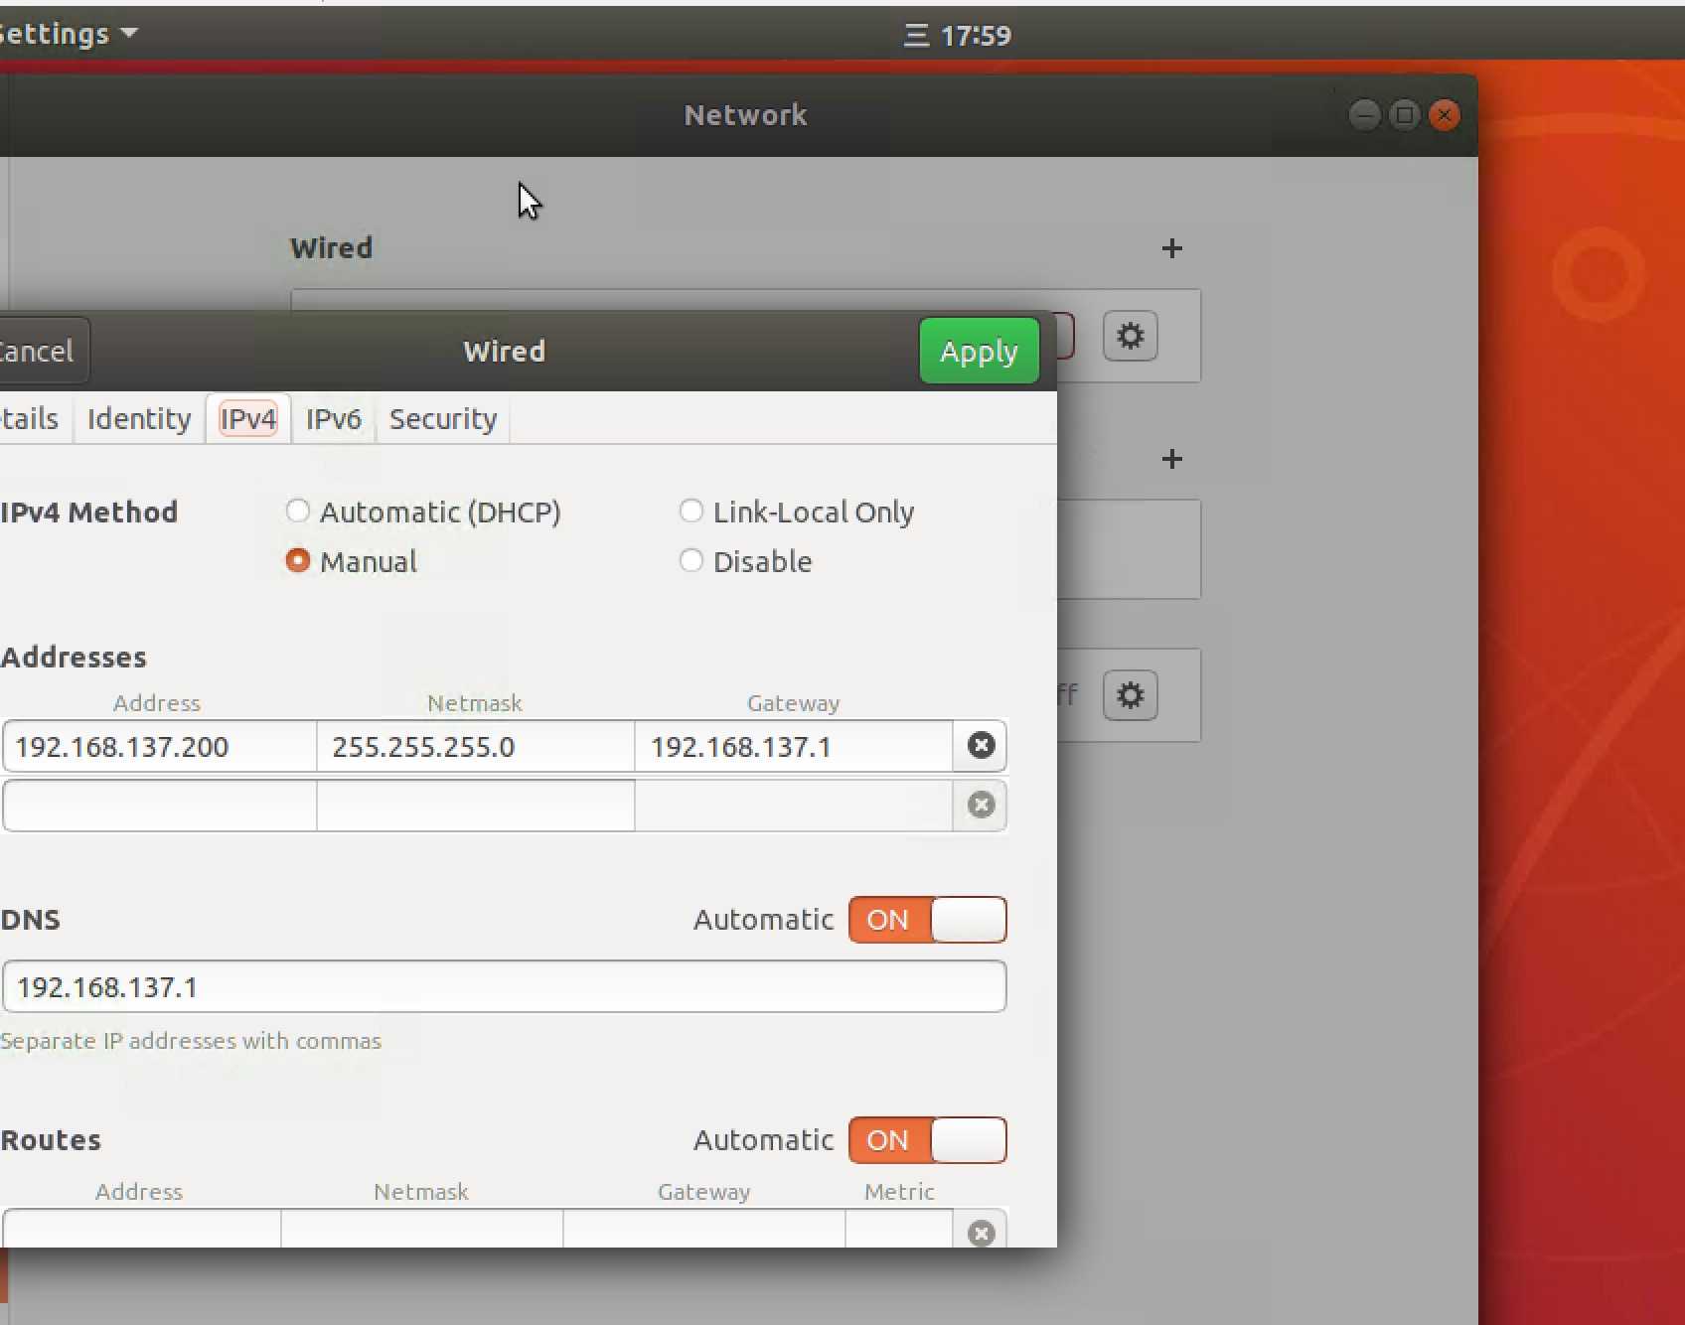Maximize the Network window
The height and width of the screenshot is (1325, 1685).
pos(1404,115)
